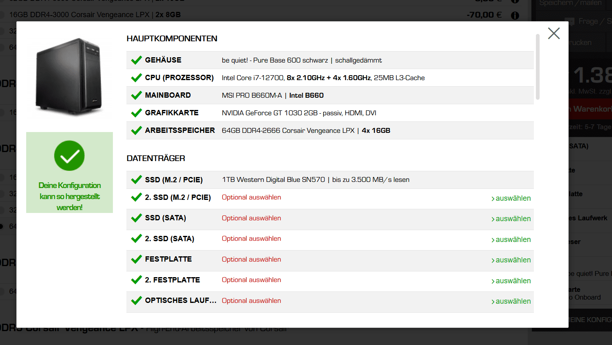Click 'Optional auswählen' in SSD (SATA) row

pyautogui.click(x=251, y=218)
